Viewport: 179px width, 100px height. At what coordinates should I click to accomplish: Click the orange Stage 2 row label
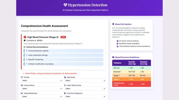tap(116, 79)
